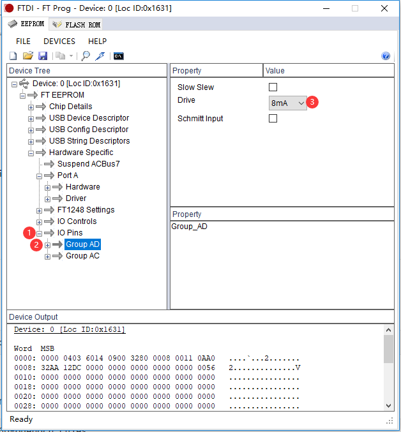Open the DEVICES menu

59,41
